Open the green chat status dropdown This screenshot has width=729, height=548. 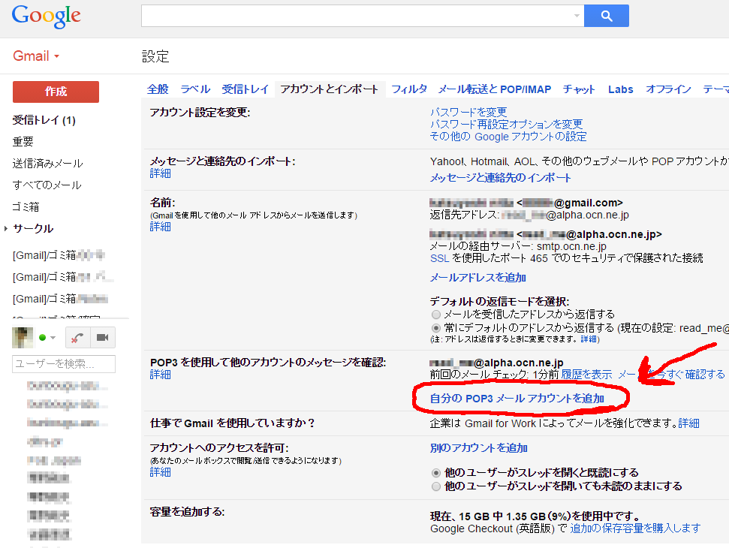pyautogui.click(x=47, y=338)
